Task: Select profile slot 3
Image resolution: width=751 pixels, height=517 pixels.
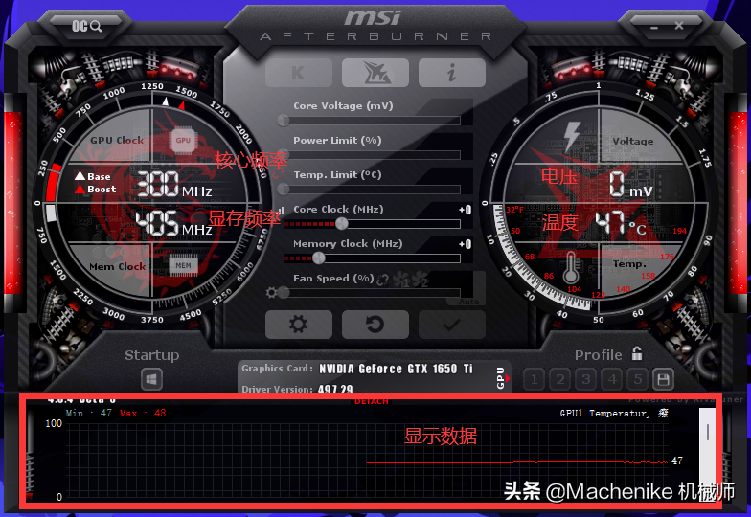Action: pos(586,379)
